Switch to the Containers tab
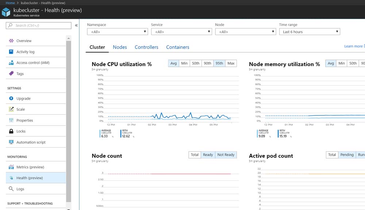The width and height of the screenshot is (365, 210). tap(177, 47)
